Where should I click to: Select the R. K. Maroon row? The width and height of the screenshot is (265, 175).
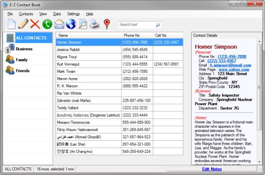(x=119, y=86)
